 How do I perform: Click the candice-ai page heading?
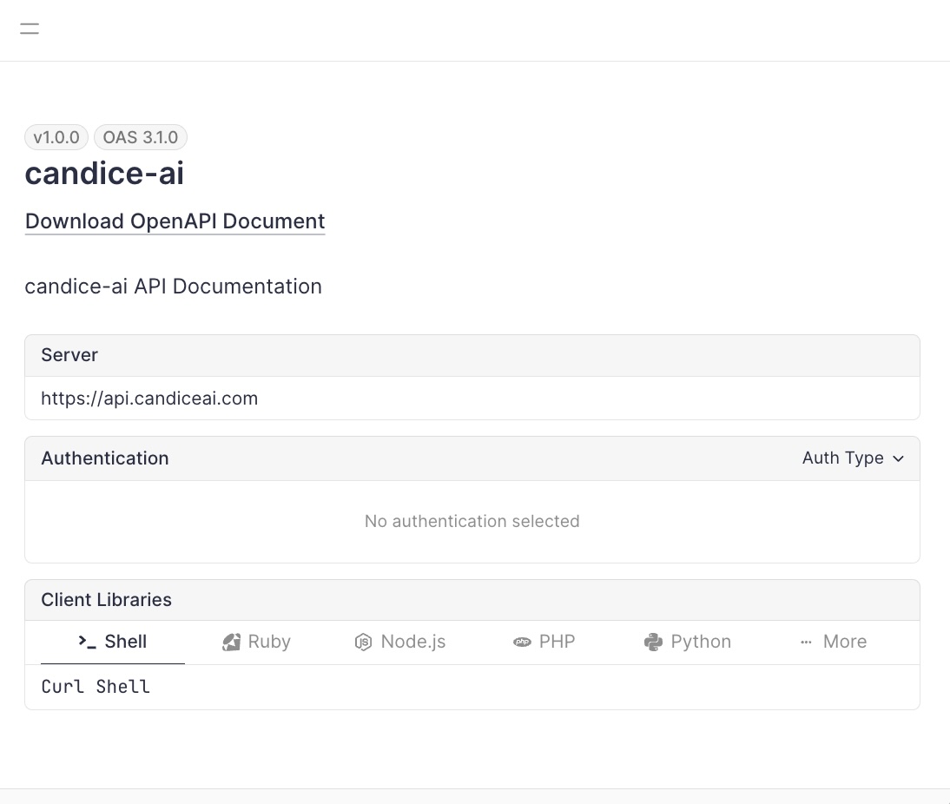point(103,174)
